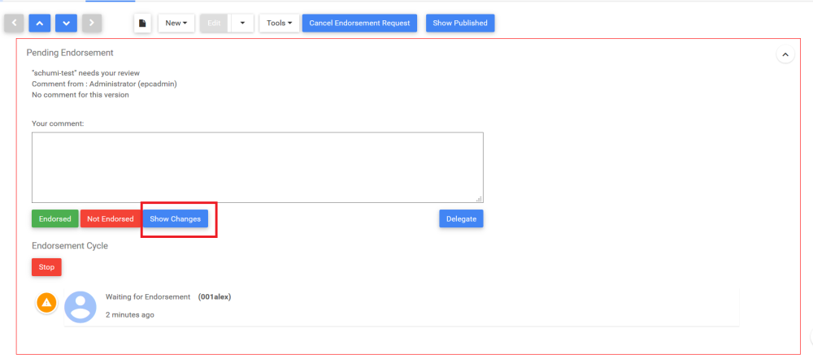
Task: Open the dropdown arrow beside Edit
Action: click(242, 23)
